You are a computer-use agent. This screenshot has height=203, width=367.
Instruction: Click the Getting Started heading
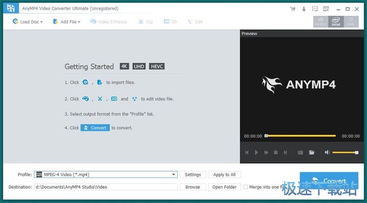pyautogui.click(x=89, y=67)
